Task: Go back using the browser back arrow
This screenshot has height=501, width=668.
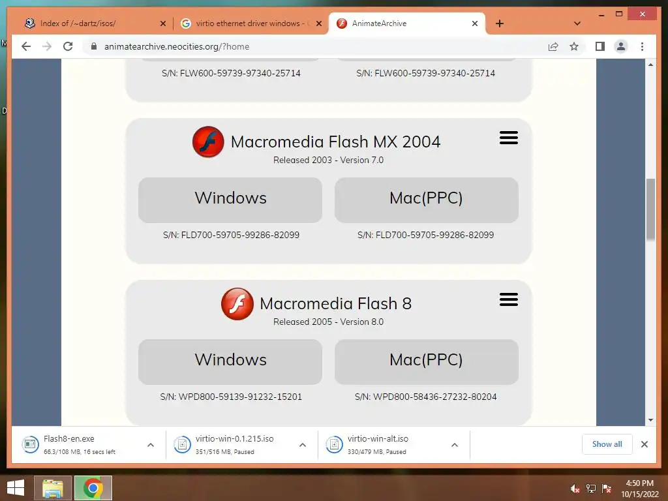Action: [x=26, y=46]
